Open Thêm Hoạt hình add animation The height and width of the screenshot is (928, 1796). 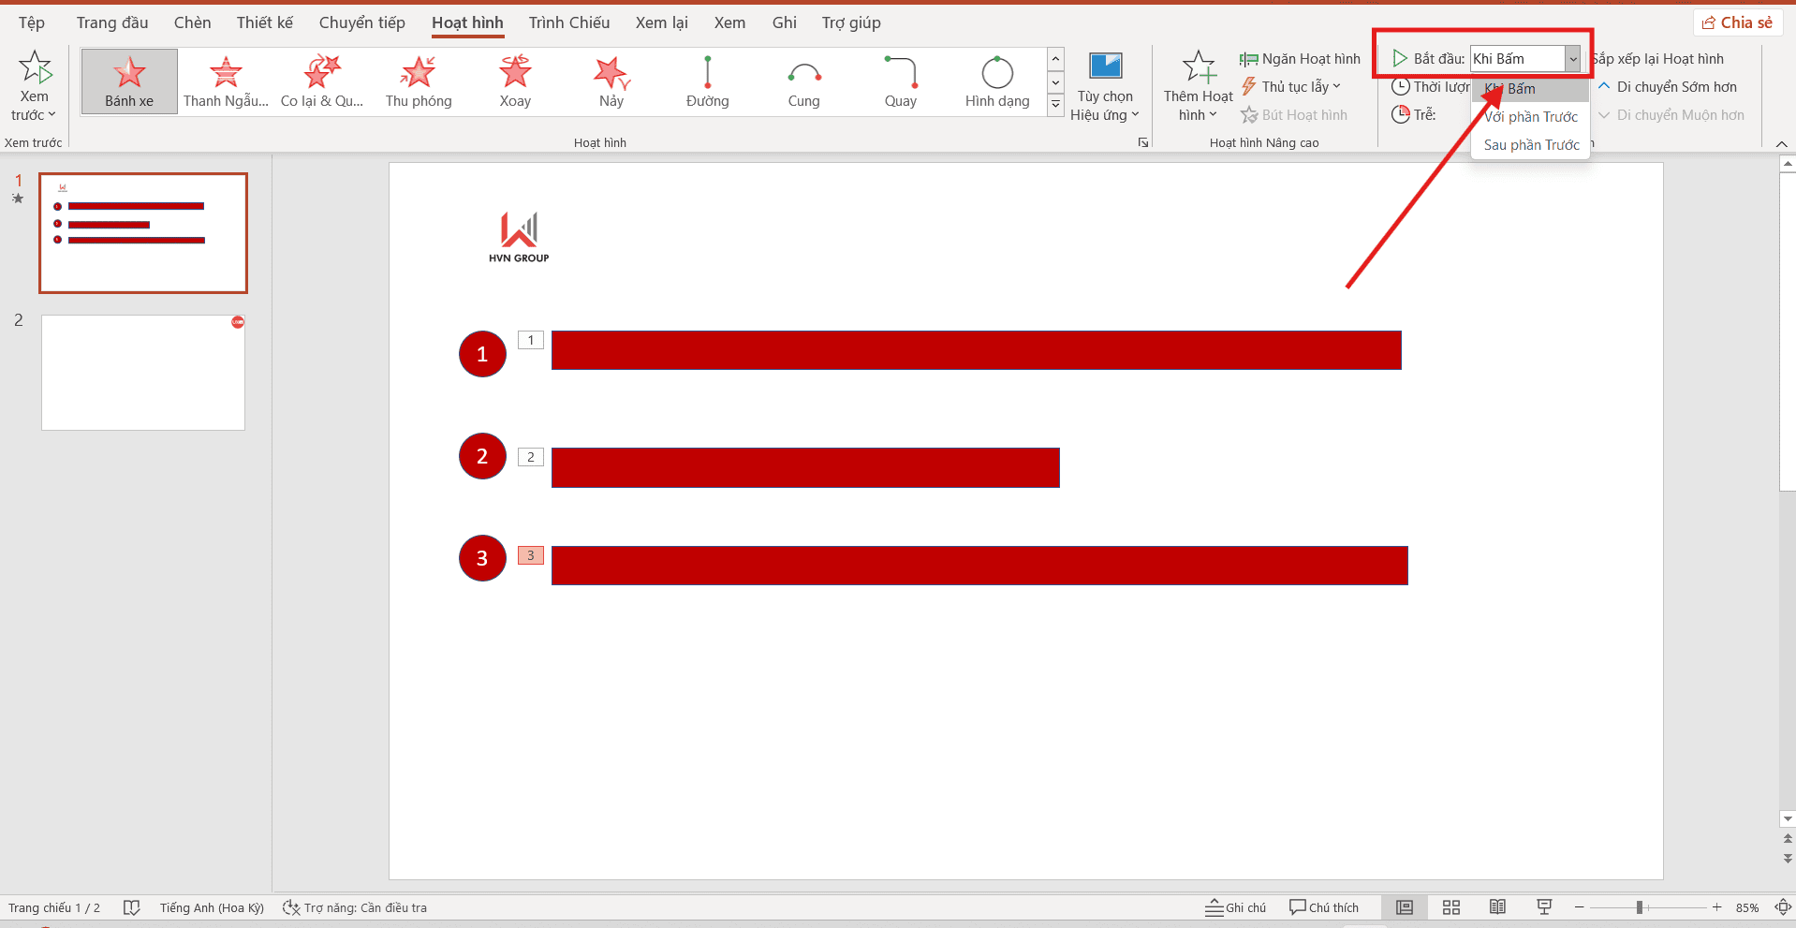(x=1198, y=86)
